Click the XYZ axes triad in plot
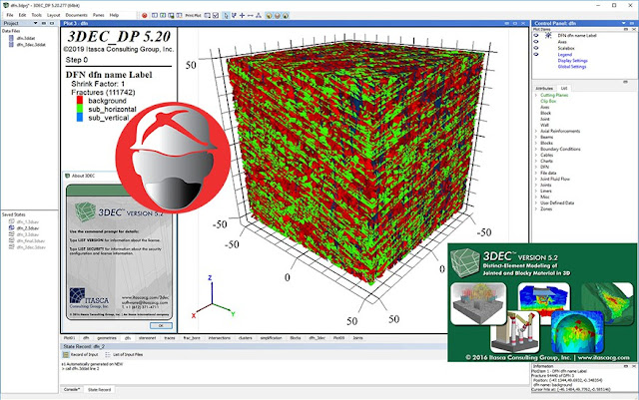The height and width of the screenshot is (400, 639). pos(212,297)
